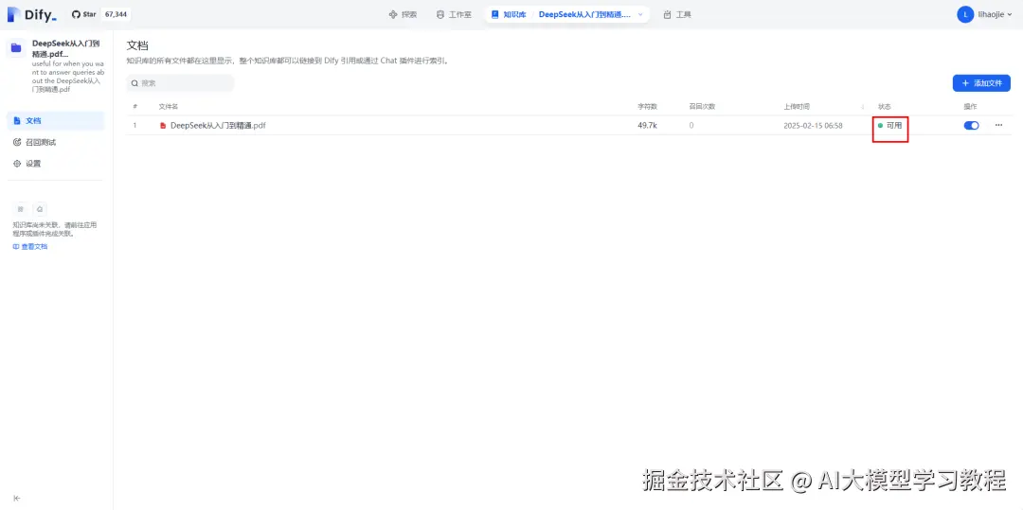Click the 添加文件 button

coord(981,83)
